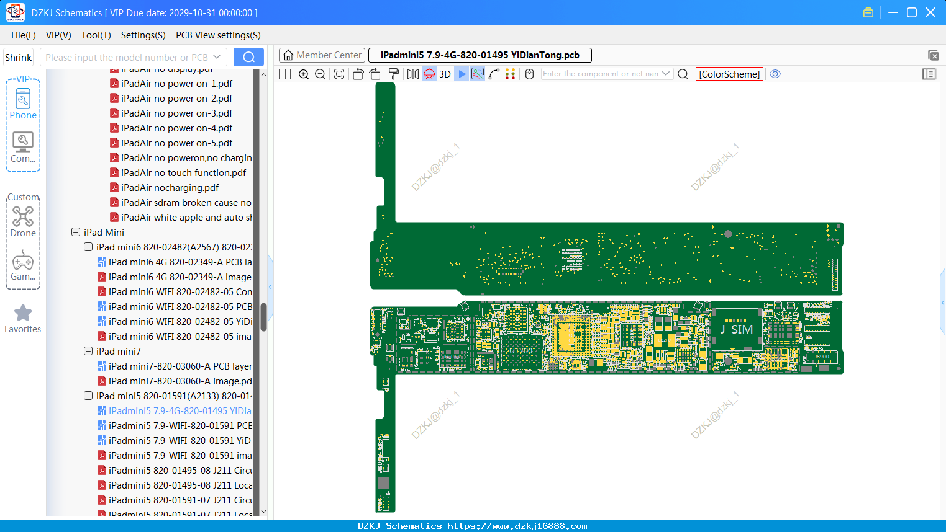Viewport: 946px width, 532px height.
Task: Click the DZKJ app logo icon
Action: (15, 12)
